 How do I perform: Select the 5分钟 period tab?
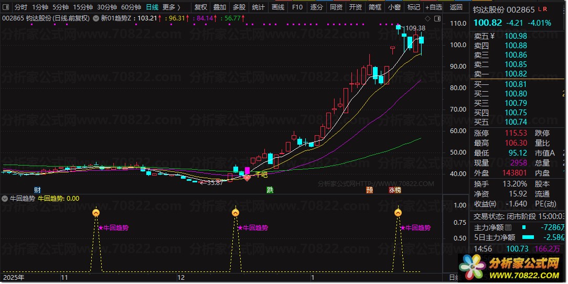click(x=60, y=7)
